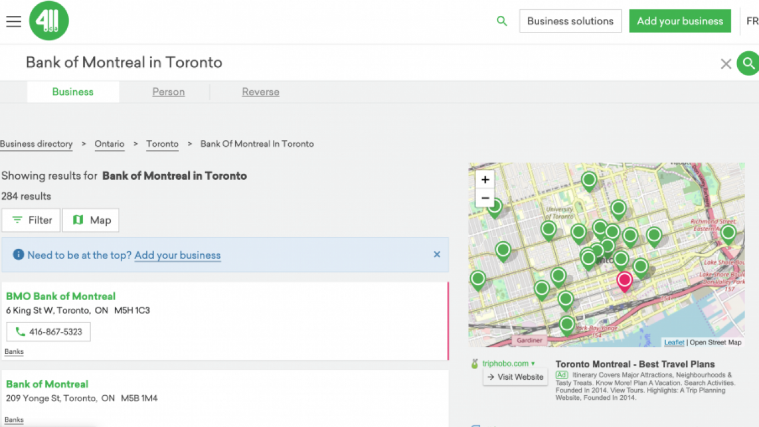759x427 pixels.
Task: Click the header magnifier search icon
Action: point(501,21)
